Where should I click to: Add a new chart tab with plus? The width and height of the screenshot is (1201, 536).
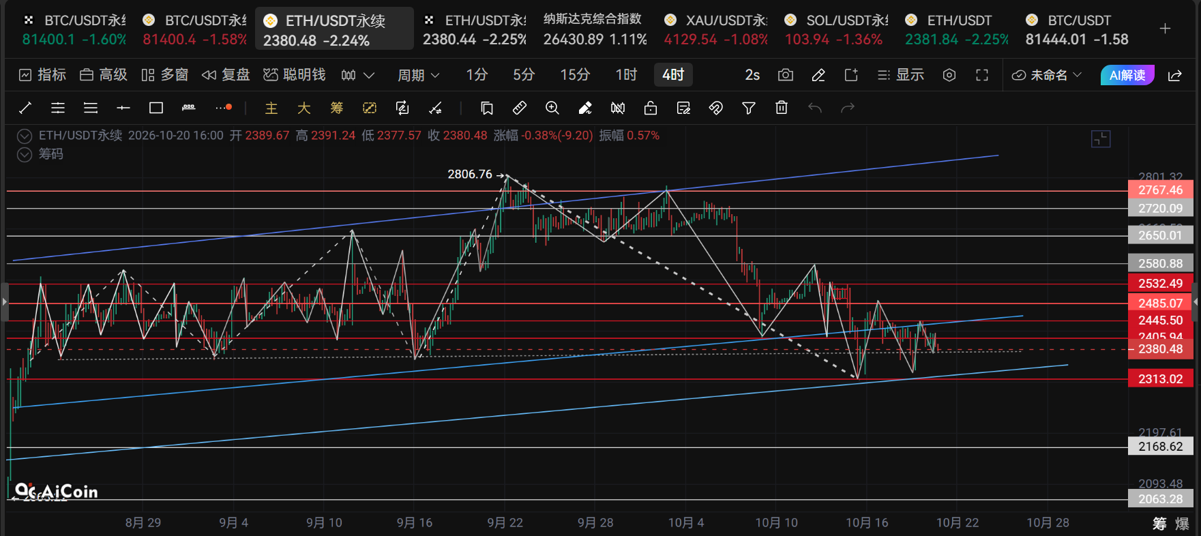(x=1165, y=29)
